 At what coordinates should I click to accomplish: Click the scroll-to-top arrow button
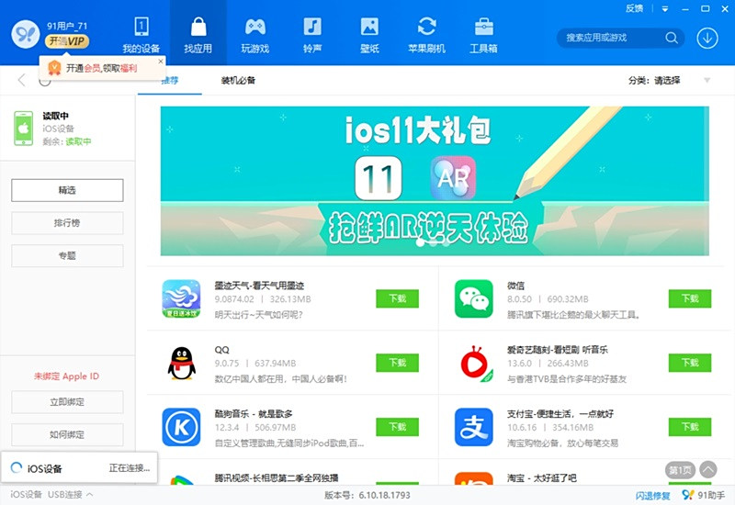click(707, 469)
